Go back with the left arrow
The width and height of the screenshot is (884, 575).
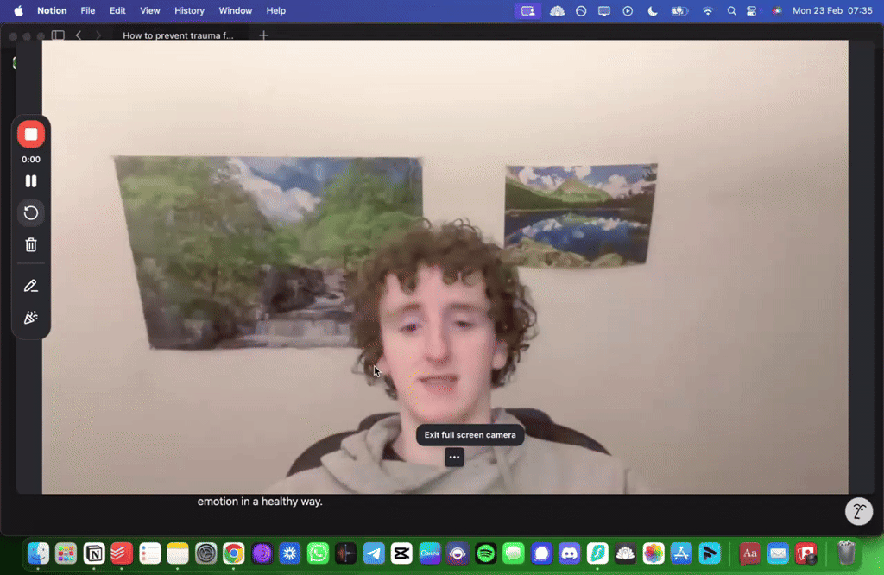pos(79,35)
